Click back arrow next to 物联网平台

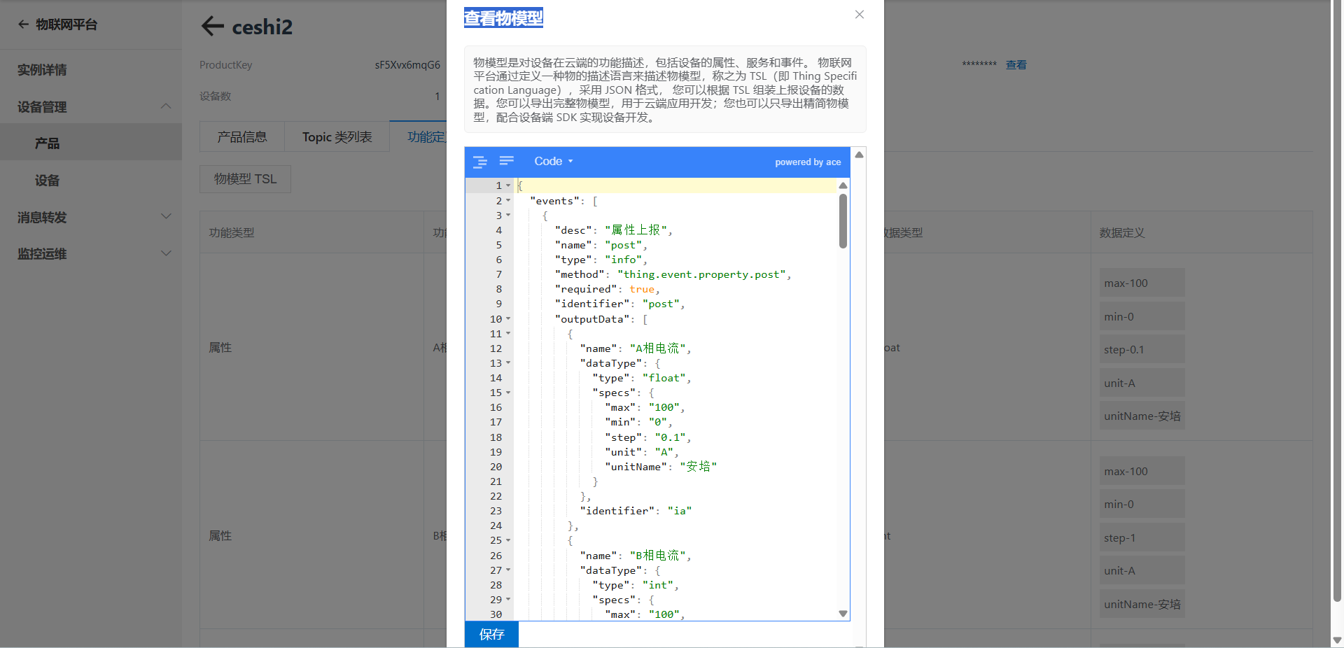23,24
